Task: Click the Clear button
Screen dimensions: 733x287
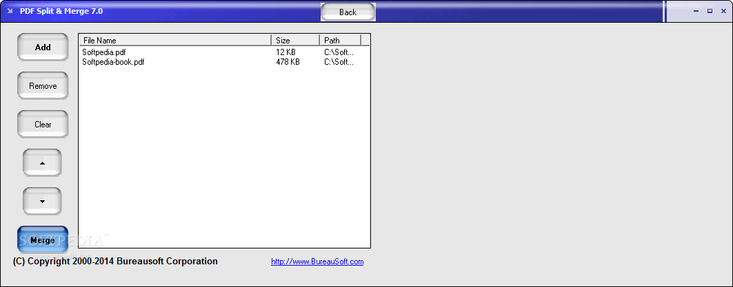Action: point(43,125)
